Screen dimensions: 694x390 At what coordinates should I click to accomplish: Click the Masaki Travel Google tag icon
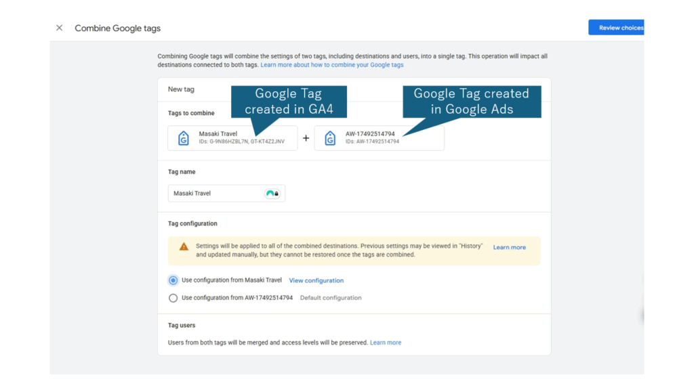click(183, 138)
